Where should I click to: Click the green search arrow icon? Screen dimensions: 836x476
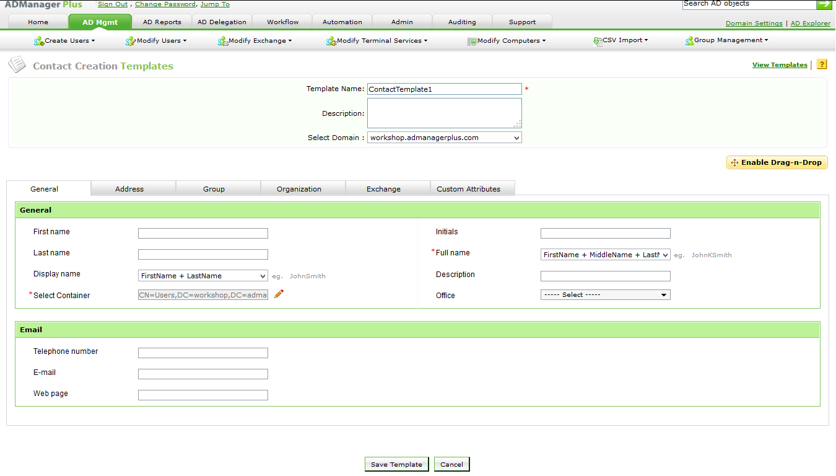coord(824,4)
